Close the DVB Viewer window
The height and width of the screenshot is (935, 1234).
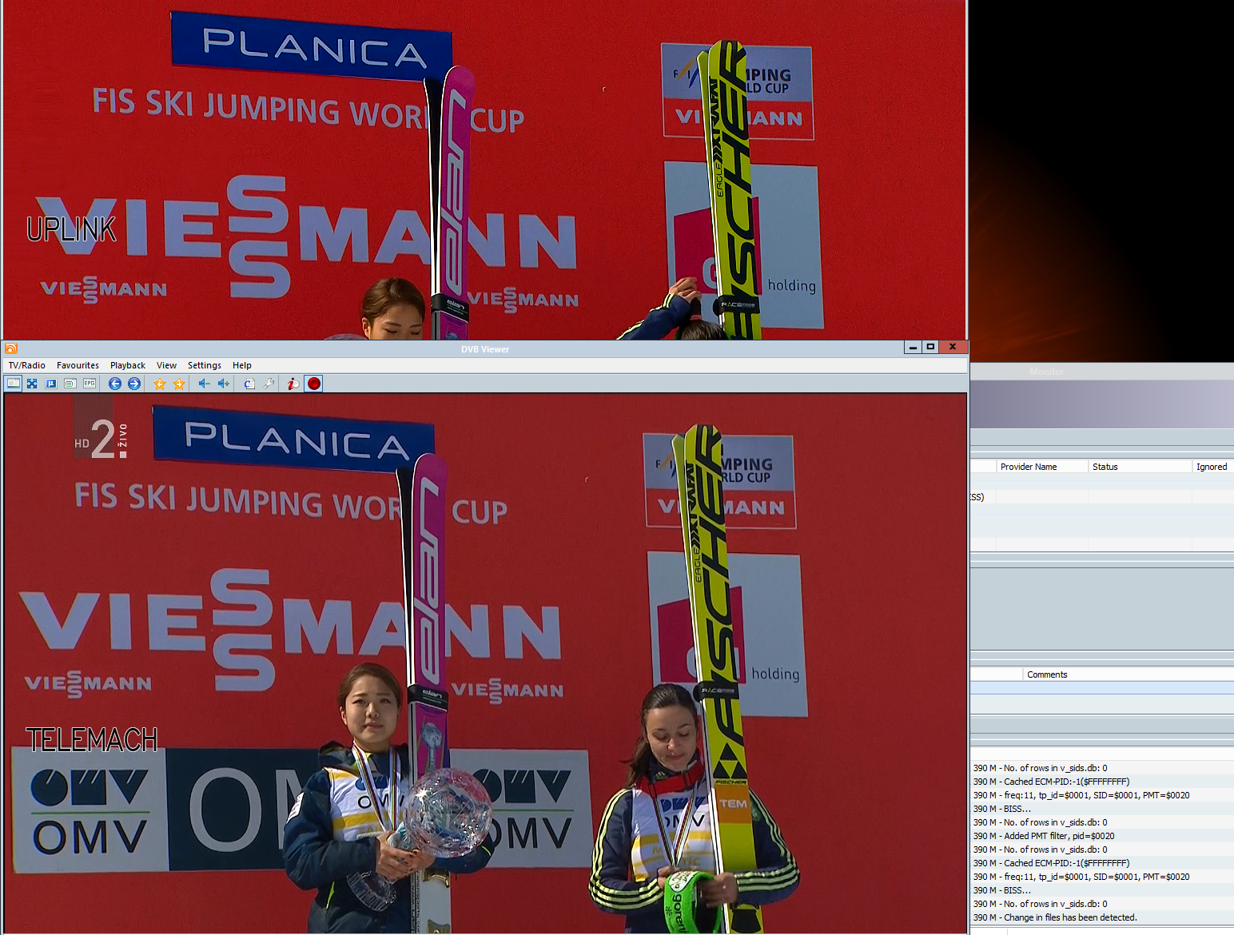tap(953, 347)
